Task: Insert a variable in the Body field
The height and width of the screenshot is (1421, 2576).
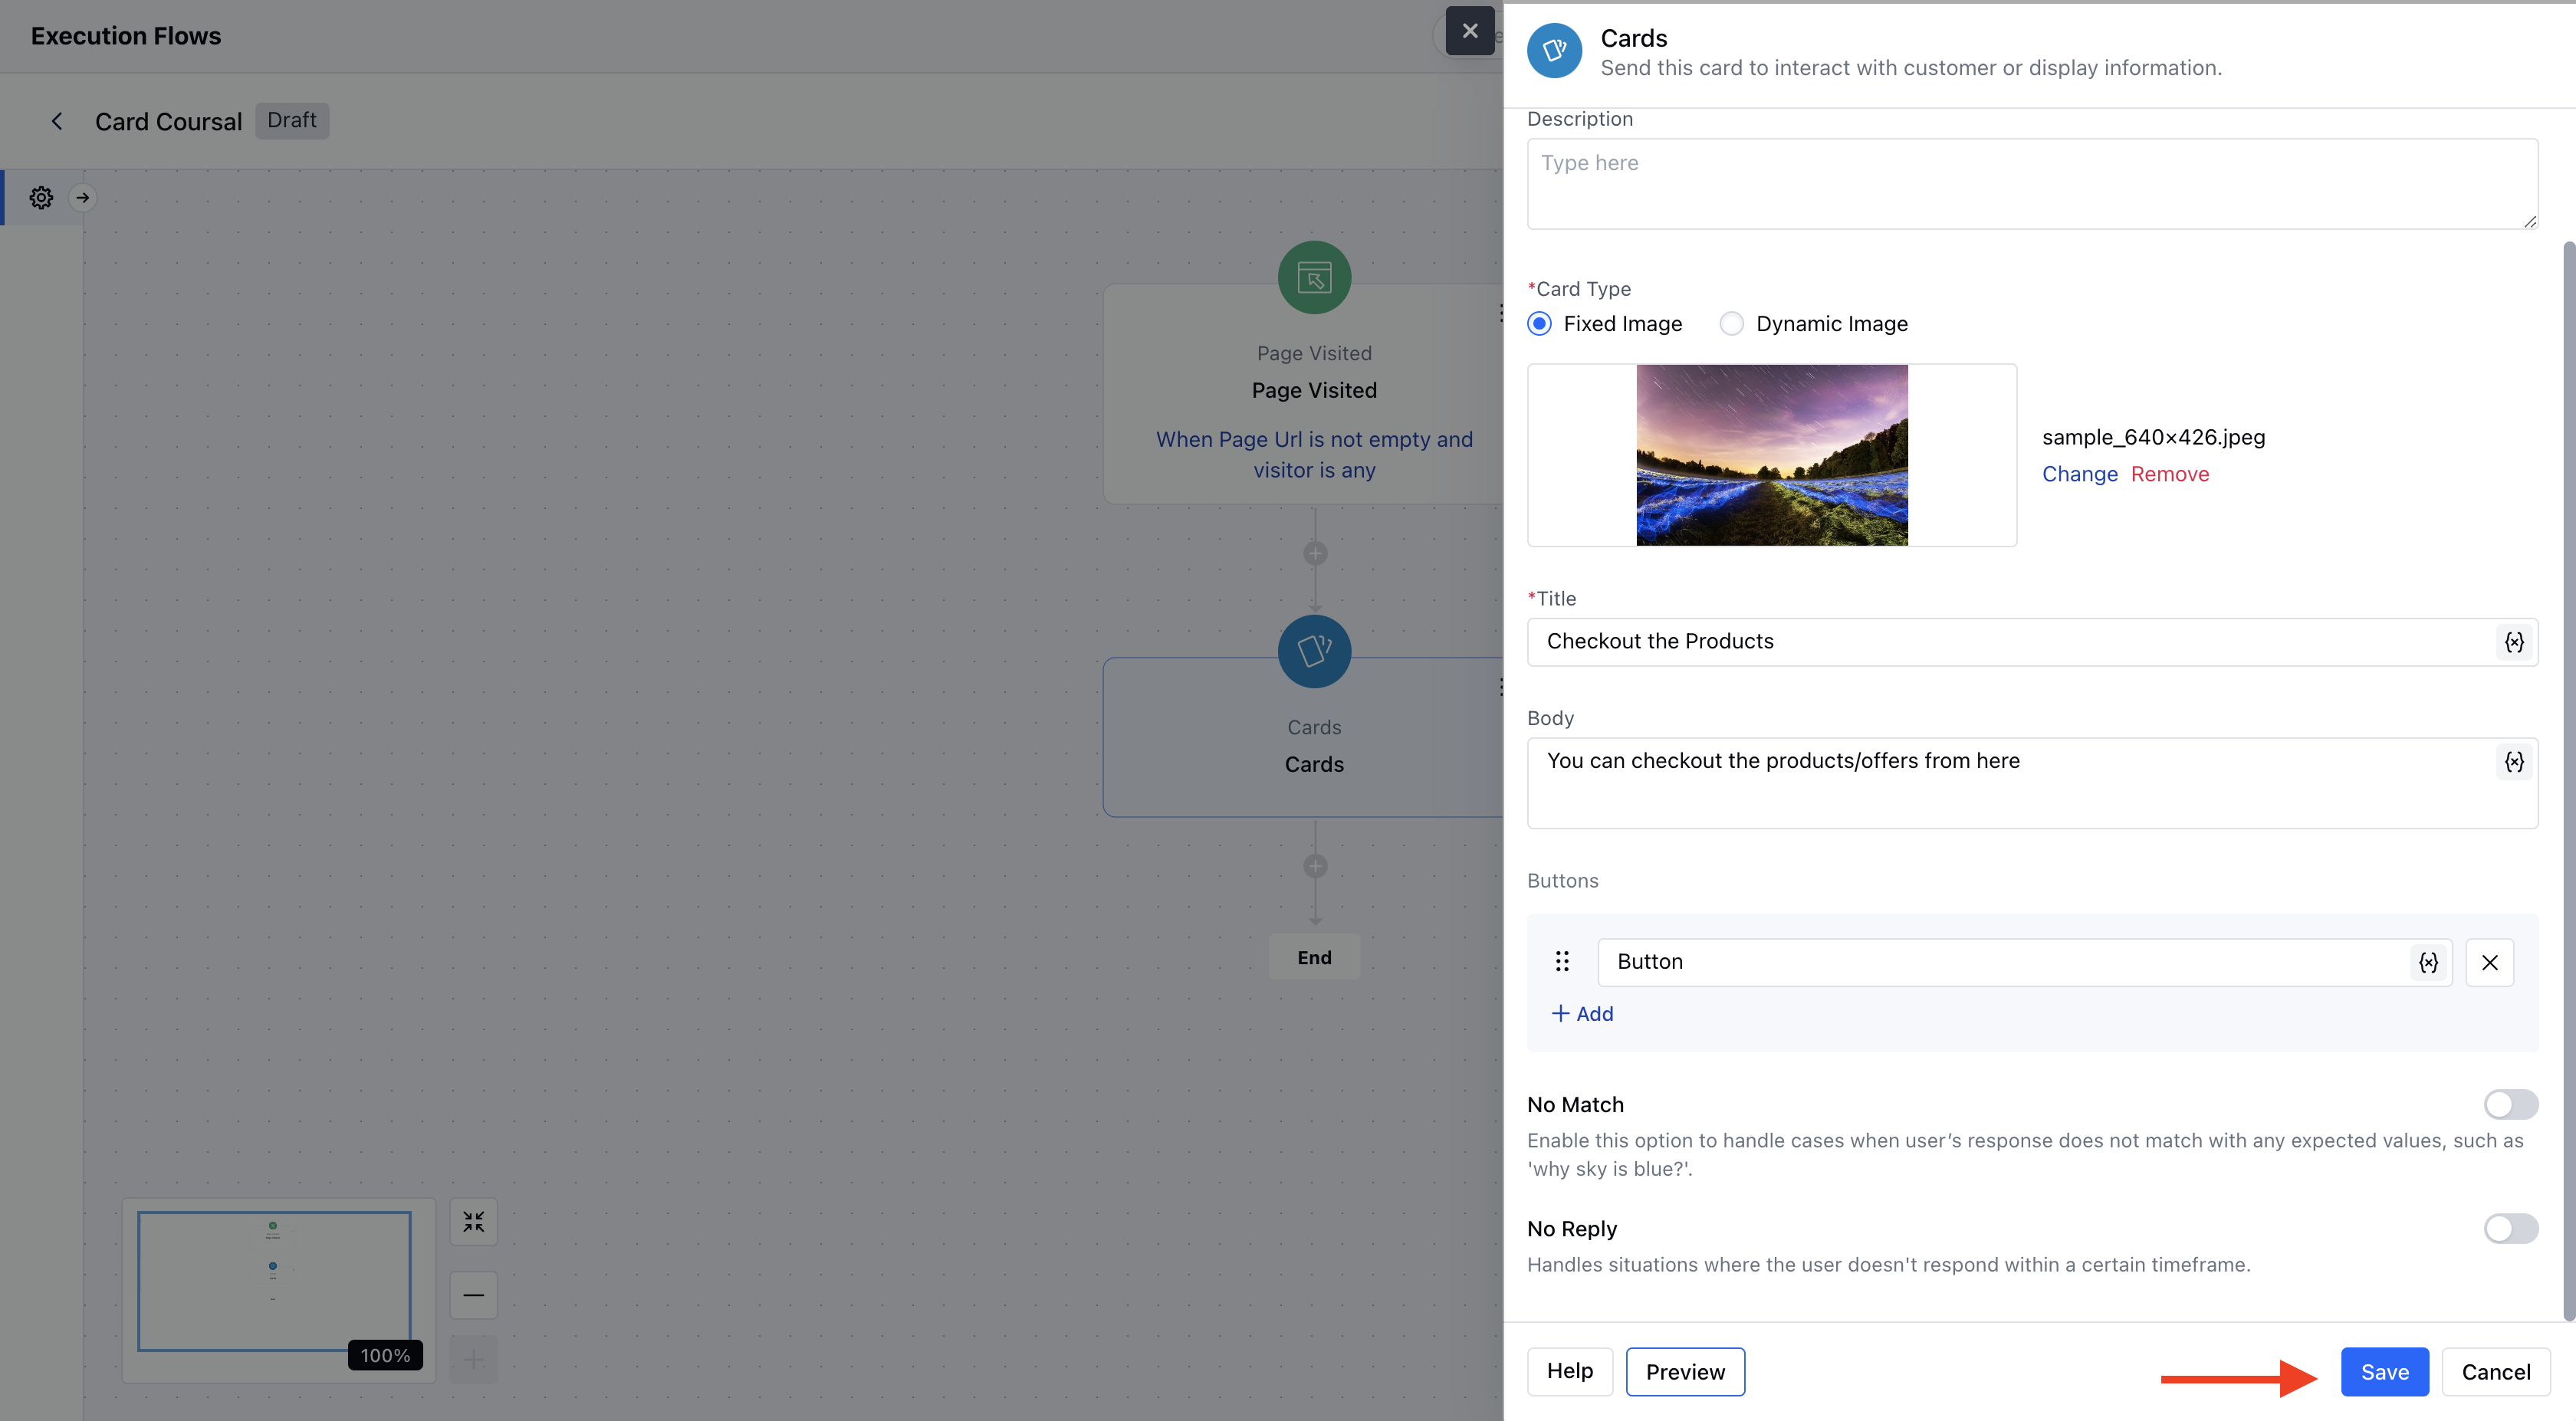Action: coord(2514,761)
